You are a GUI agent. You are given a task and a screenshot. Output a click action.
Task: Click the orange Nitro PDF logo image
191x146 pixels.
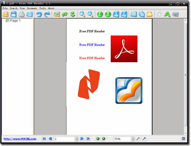(x=89, y=84)
